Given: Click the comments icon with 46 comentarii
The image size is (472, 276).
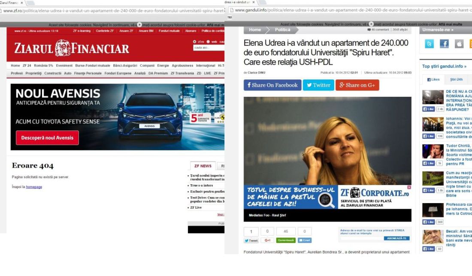Looking at the screenshot, I should (369, 30).
